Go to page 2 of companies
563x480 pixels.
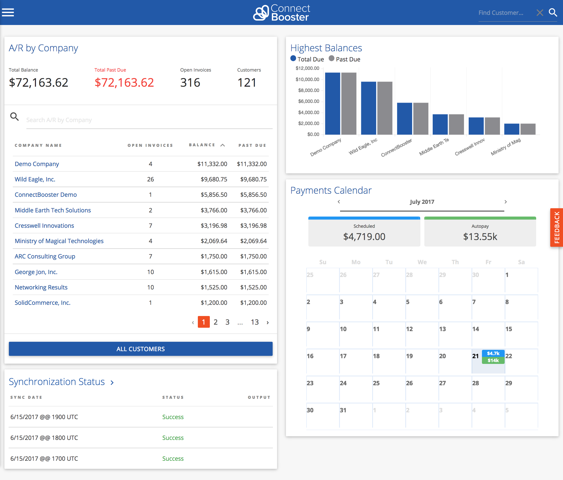(216, 322)
